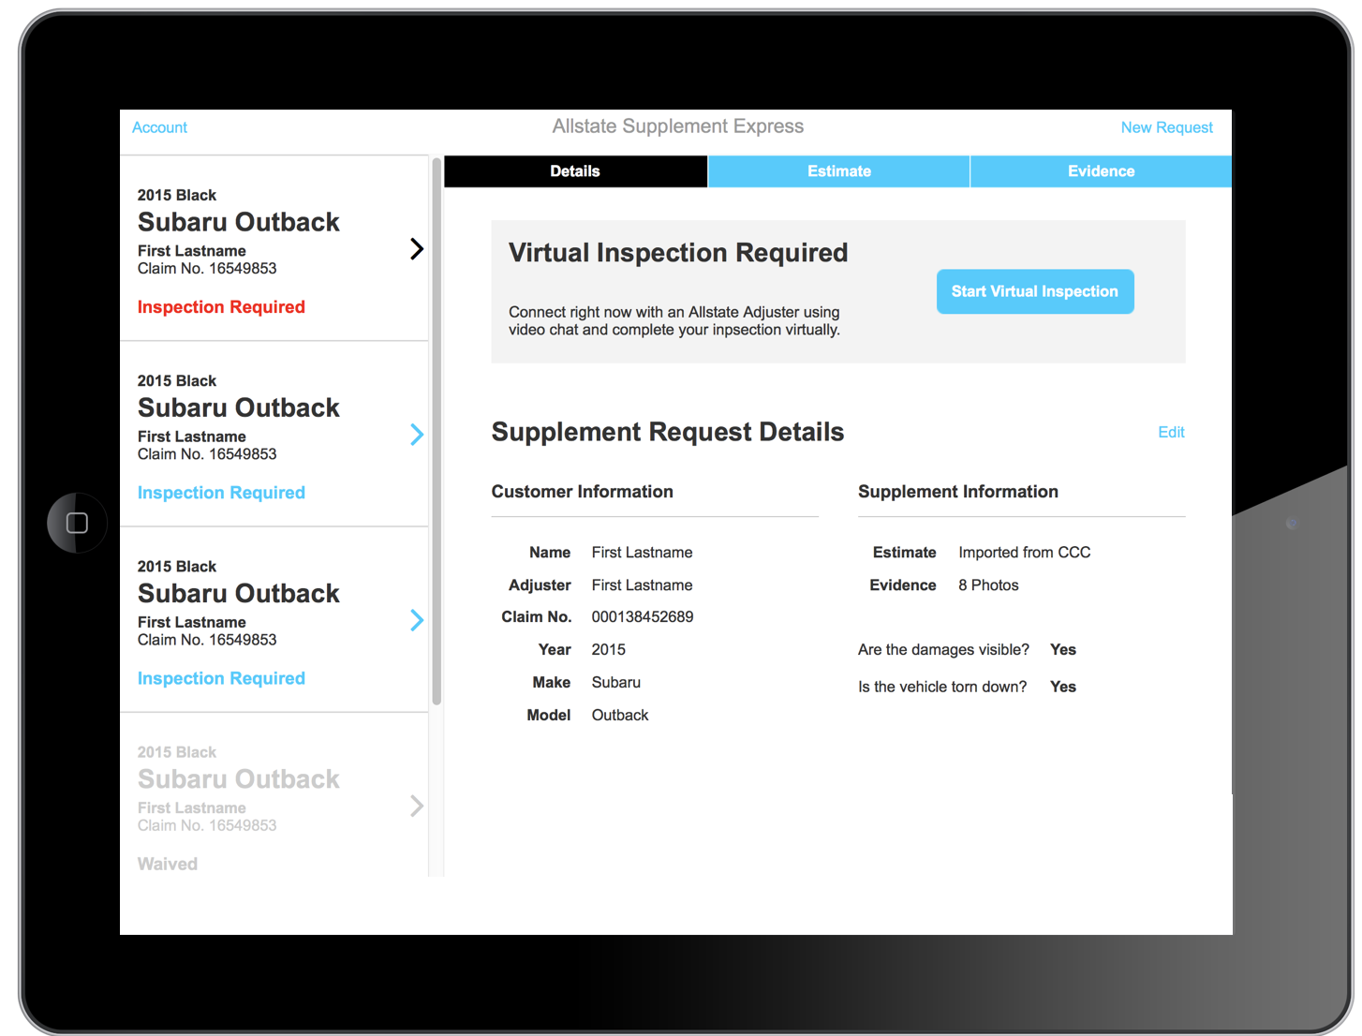The height and width of the screenshot is (1036, 1362).
Task: Select the Evidence tab
Action: pos(1102,171)
